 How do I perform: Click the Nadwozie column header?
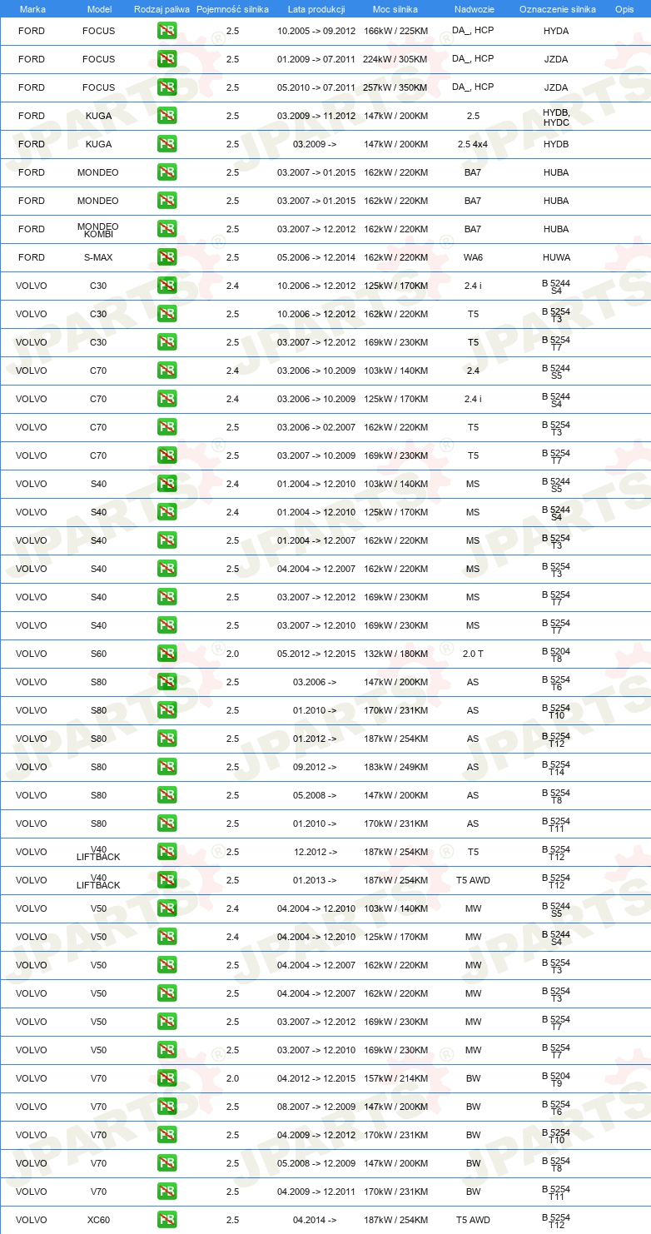[x=473, y=9]
